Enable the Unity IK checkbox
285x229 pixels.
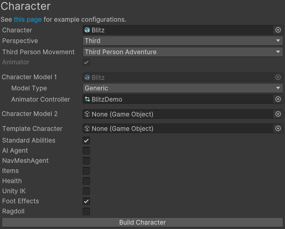[x=86, y=191]
